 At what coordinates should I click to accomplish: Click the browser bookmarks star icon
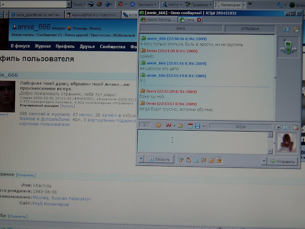(132, 4)
